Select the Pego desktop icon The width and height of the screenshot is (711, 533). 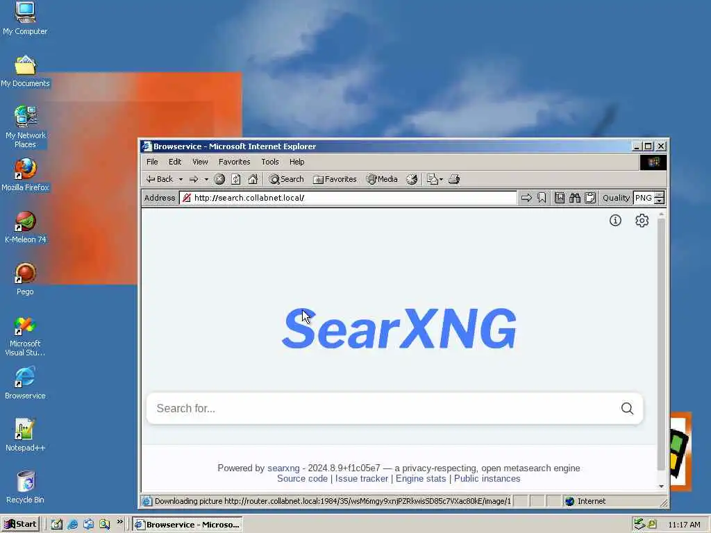point(25,279)
